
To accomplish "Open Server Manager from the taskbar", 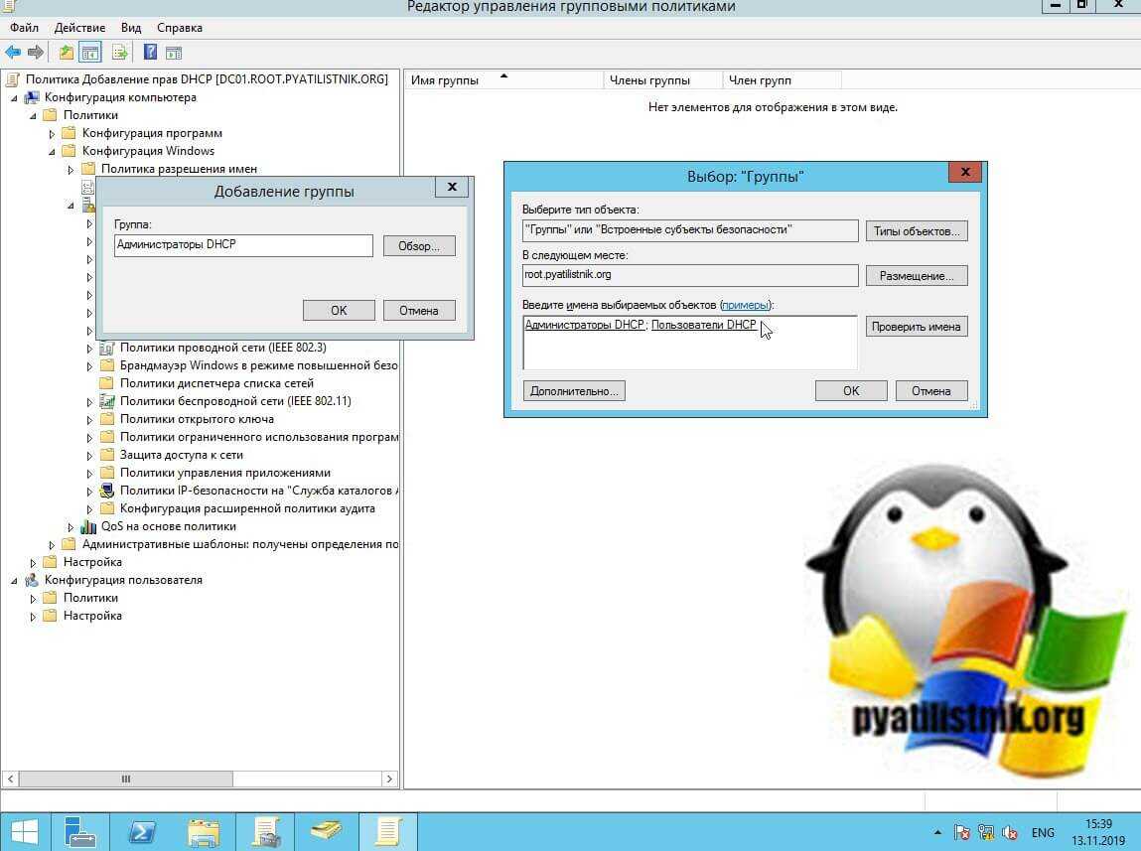I will coord(80,829).
